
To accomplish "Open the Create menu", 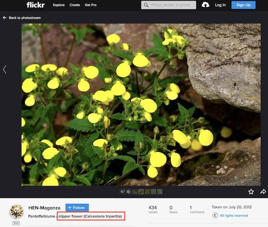I will 75,5.
